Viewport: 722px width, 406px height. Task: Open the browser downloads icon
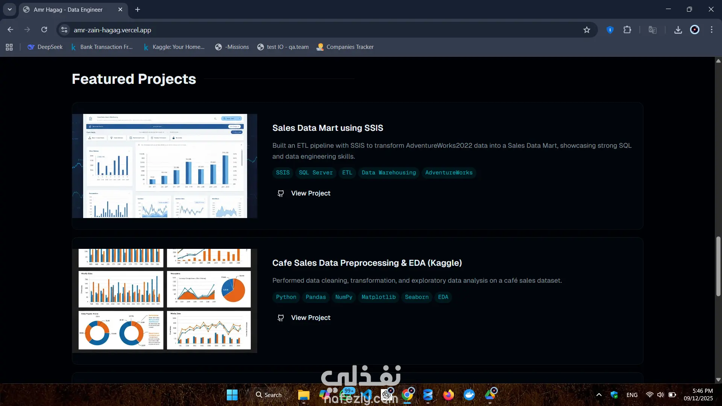[678, 30]
